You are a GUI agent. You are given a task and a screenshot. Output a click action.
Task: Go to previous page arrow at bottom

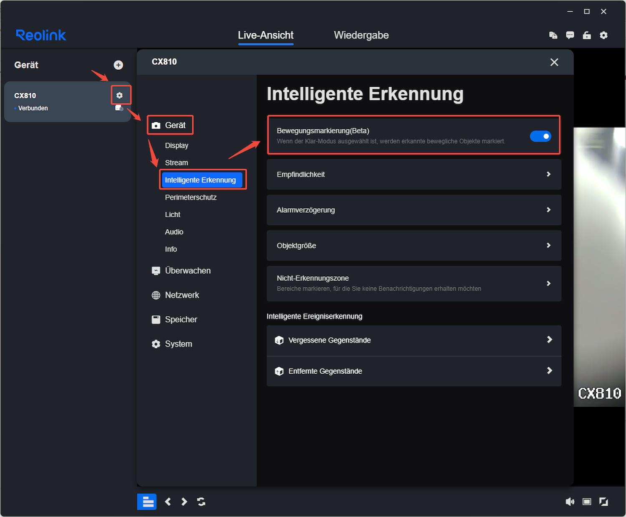[168, 502]
